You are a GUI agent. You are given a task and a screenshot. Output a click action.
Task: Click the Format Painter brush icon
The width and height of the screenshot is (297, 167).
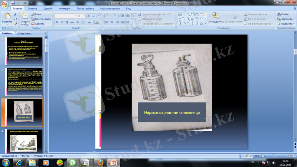coord(15,23)
